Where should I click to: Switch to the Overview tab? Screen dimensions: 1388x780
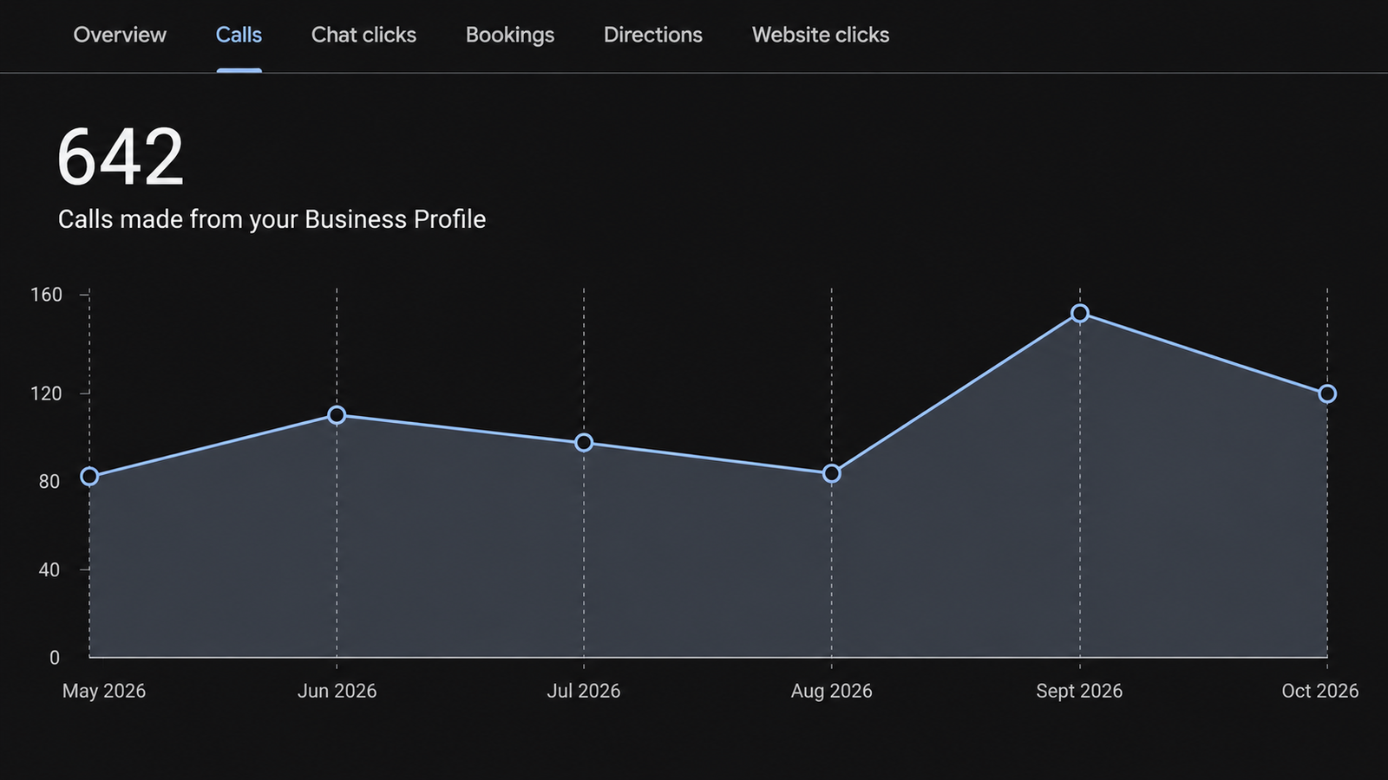pyautogui.click(x=120, y=35)
